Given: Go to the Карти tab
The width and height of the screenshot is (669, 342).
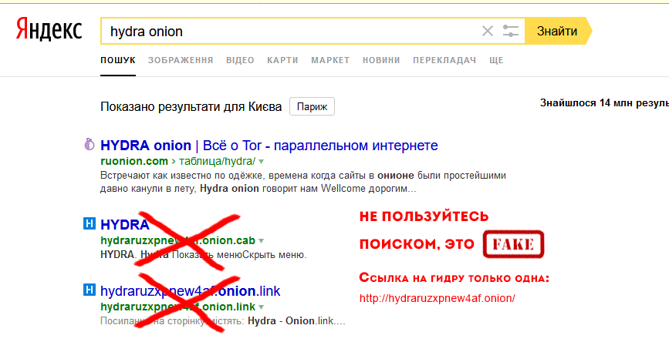Looking at the screenshot, I should 282,61.
